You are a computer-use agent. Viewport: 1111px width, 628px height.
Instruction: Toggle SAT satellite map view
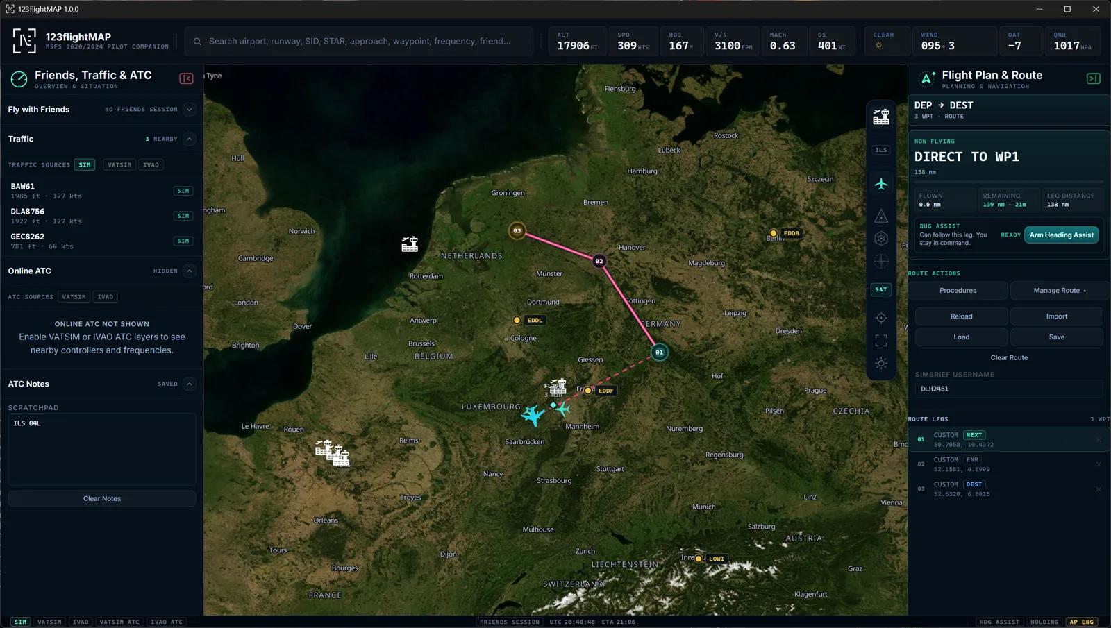tap(881, 289)
